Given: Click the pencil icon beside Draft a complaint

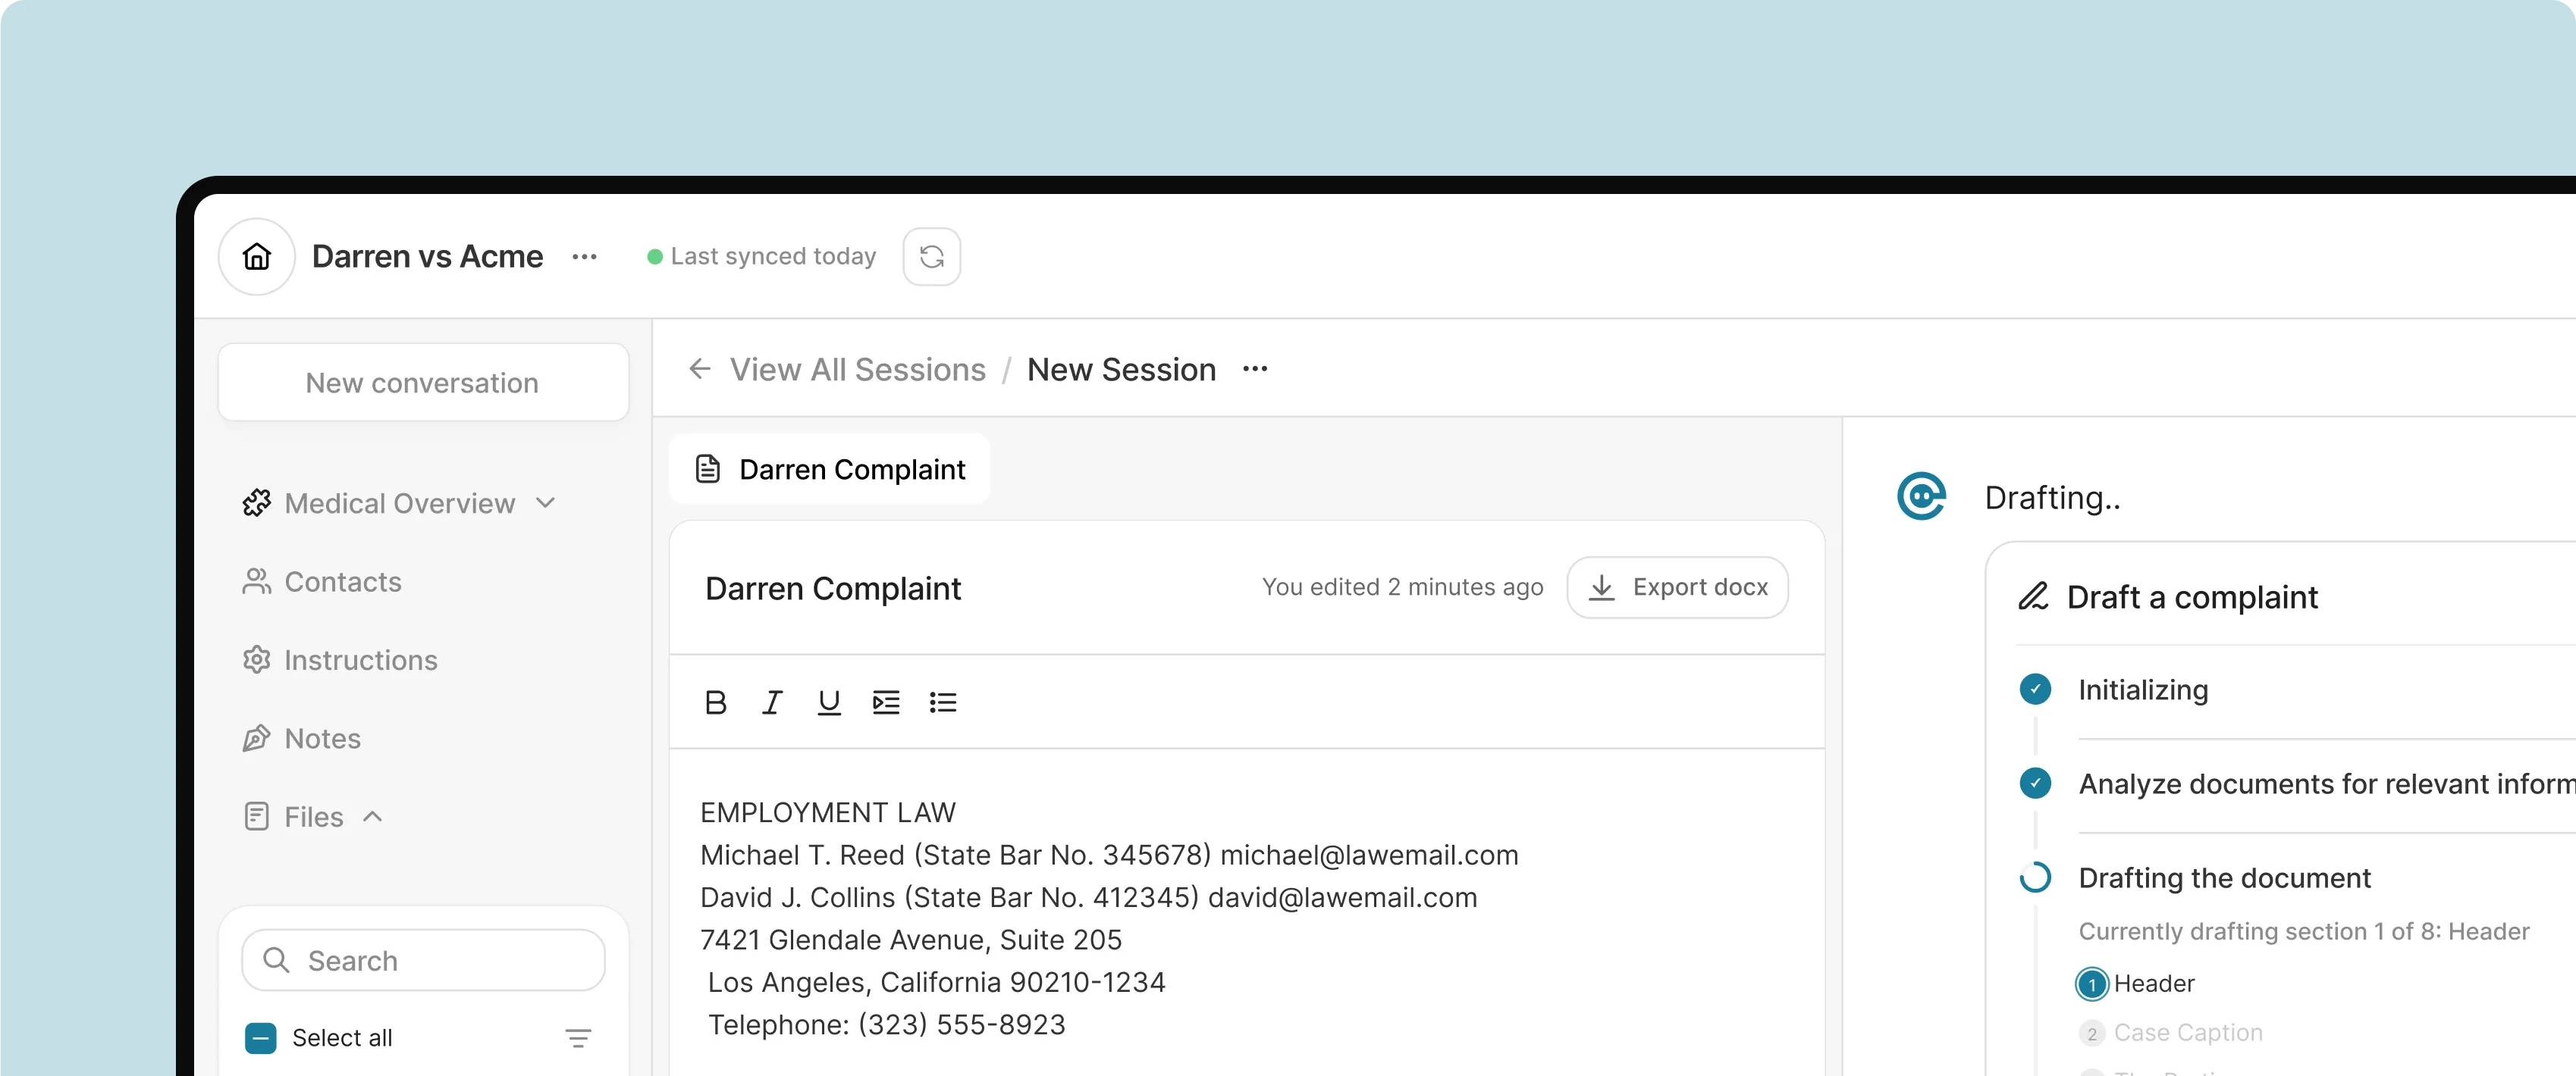Looking at the screenshot, I should 2033,596.
